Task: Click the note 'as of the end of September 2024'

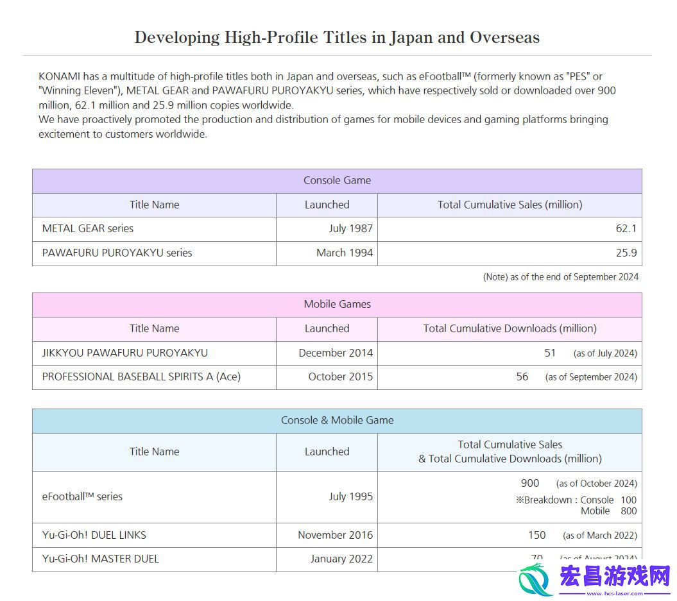Action: point(560,277)
